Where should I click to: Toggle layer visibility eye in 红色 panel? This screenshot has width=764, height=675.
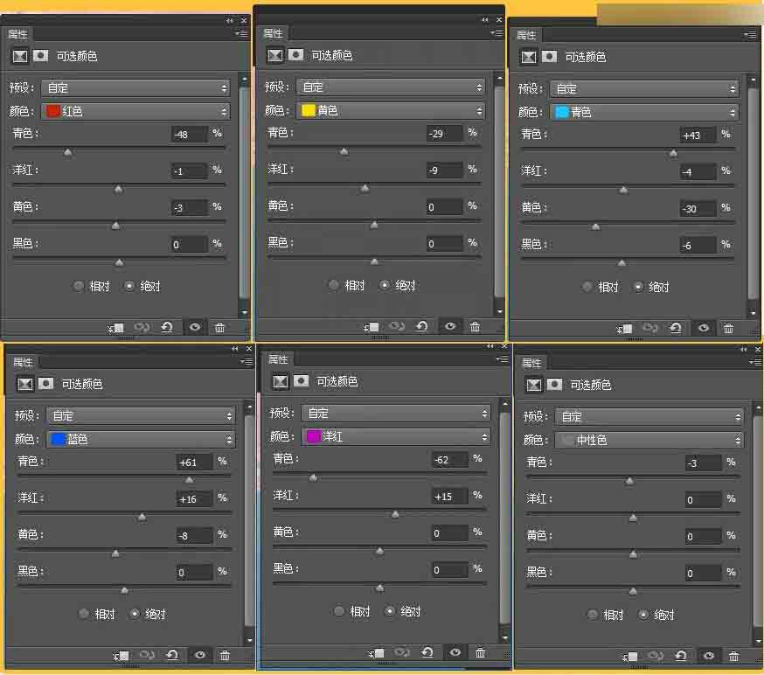[195, 327]
